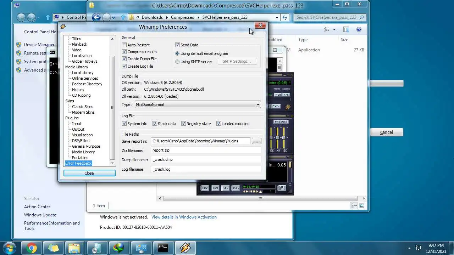
Task: Select Using SMTP server radio option
Action: coord(177,62)
